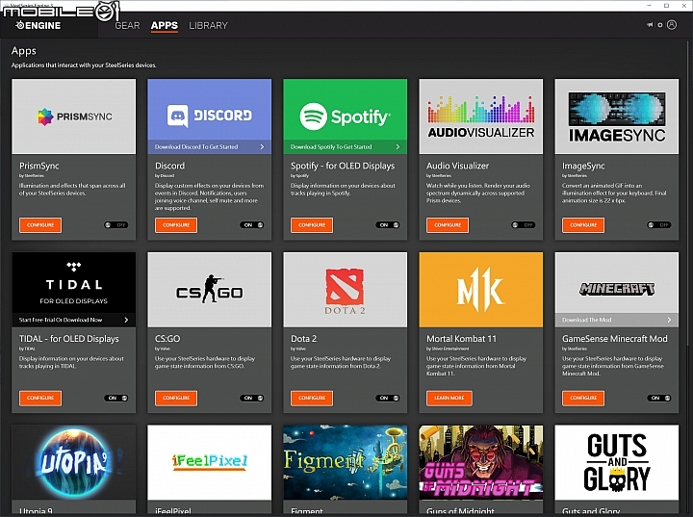
Task: Click the Discord logo image
Action: click(x=210, y=116)
